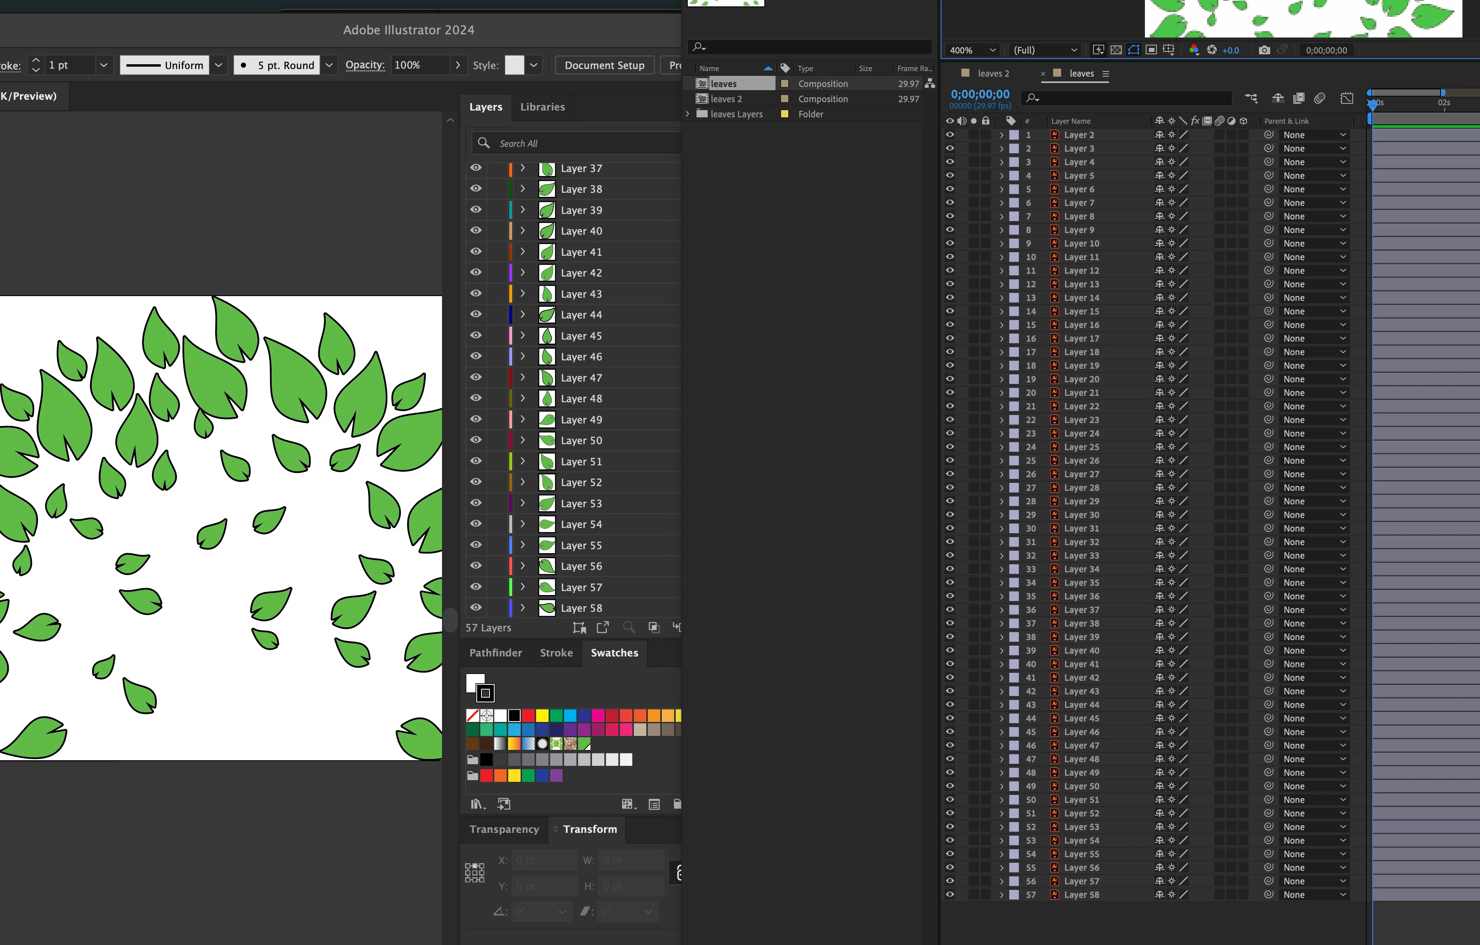
Task: Click the Document Setup button
Action: 604,65
